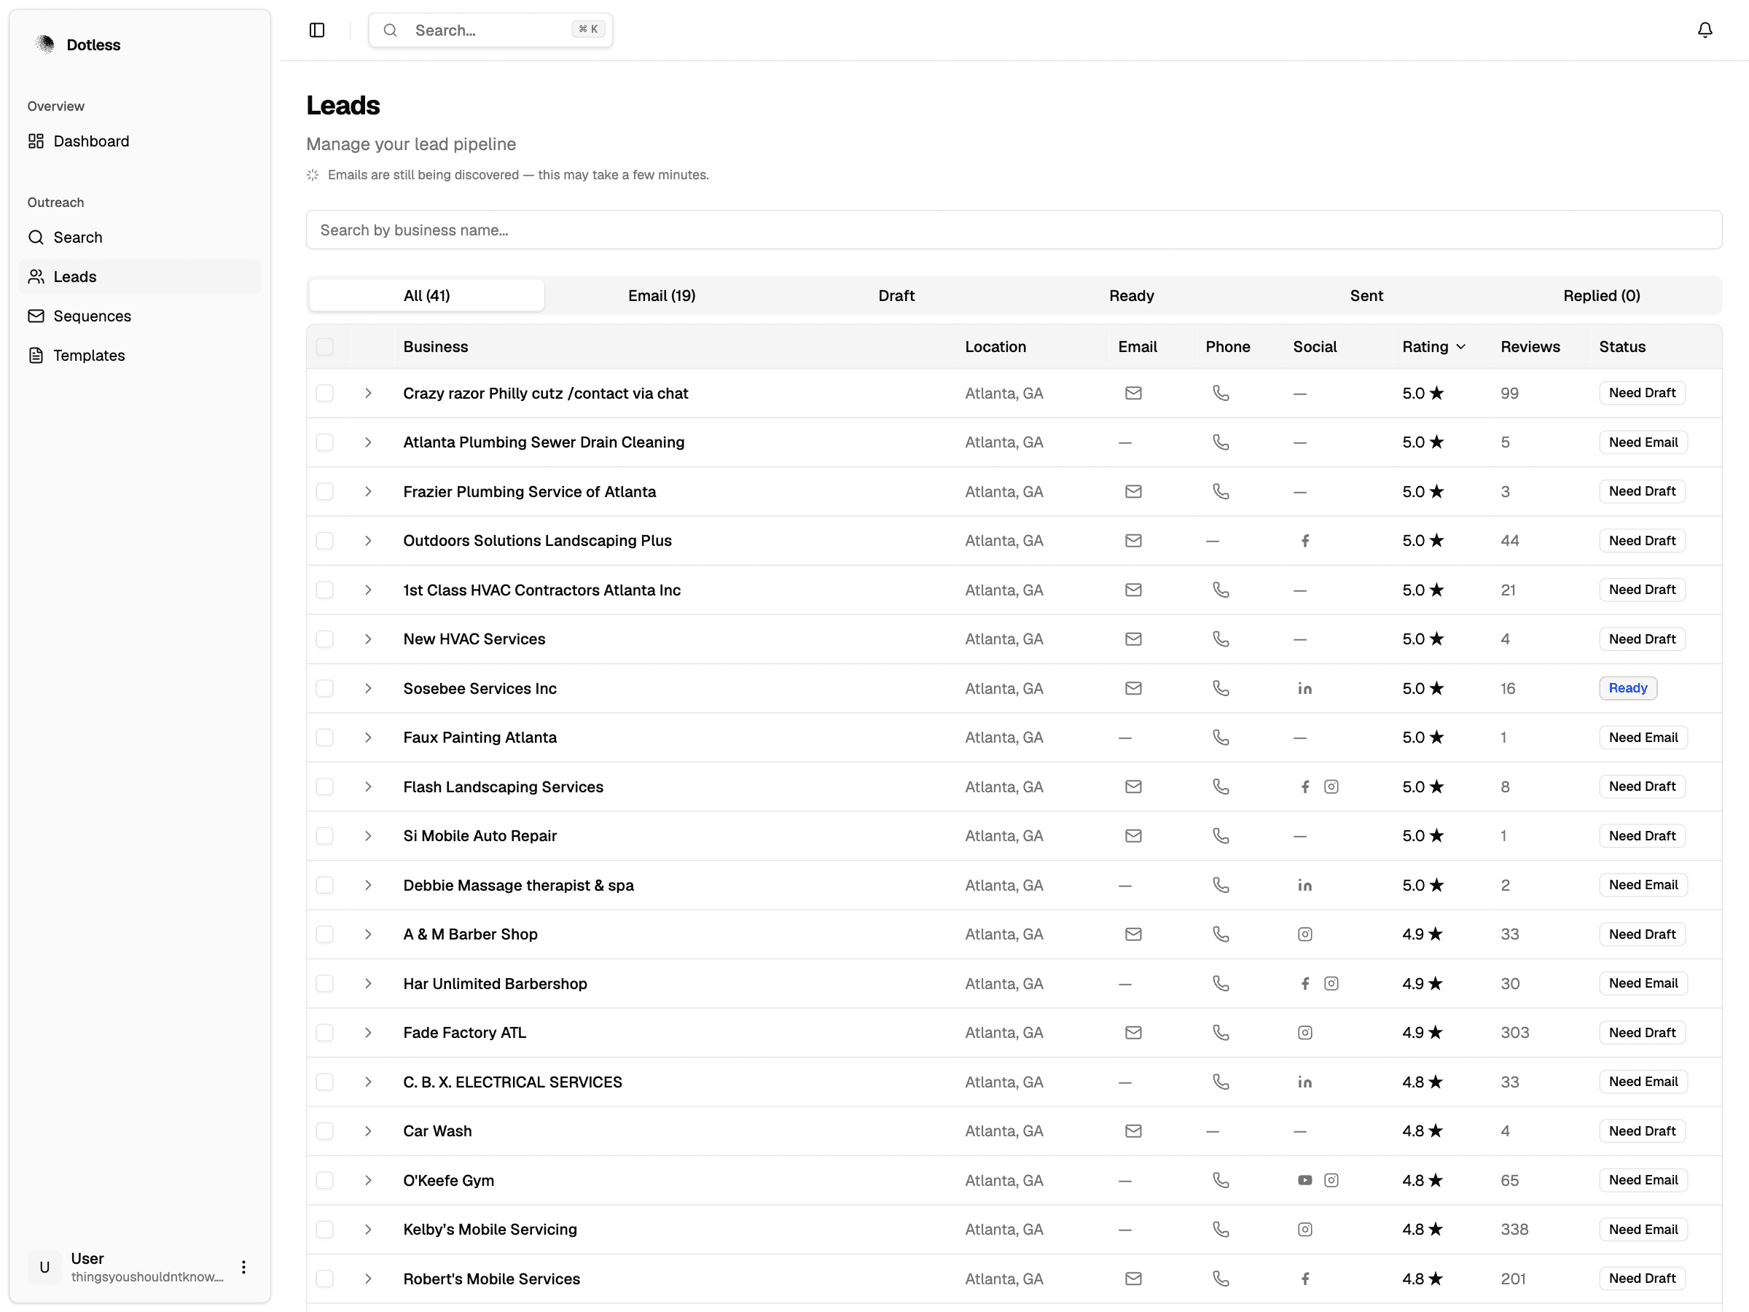Open Facebook icon for Flash Landscaping Services

point(1304,787)
